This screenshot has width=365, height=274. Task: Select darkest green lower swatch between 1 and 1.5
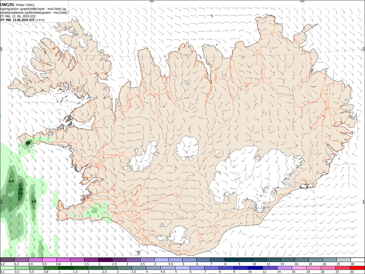(66, 268)
